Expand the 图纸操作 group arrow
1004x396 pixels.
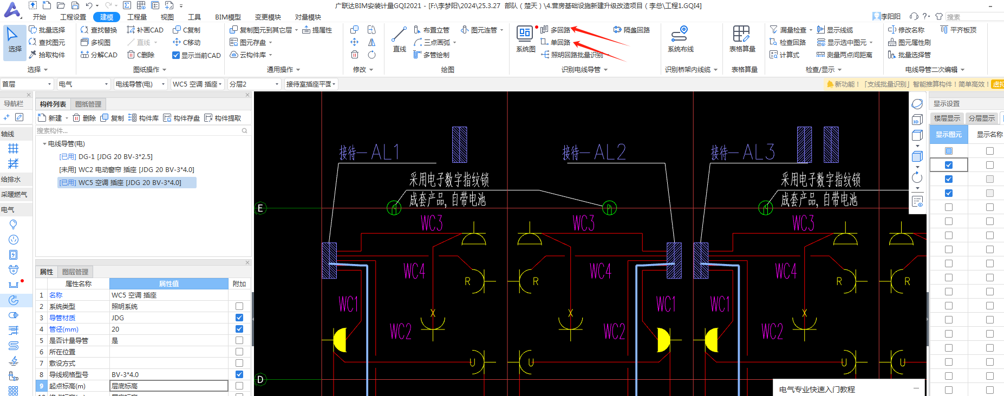coord(164,70)
